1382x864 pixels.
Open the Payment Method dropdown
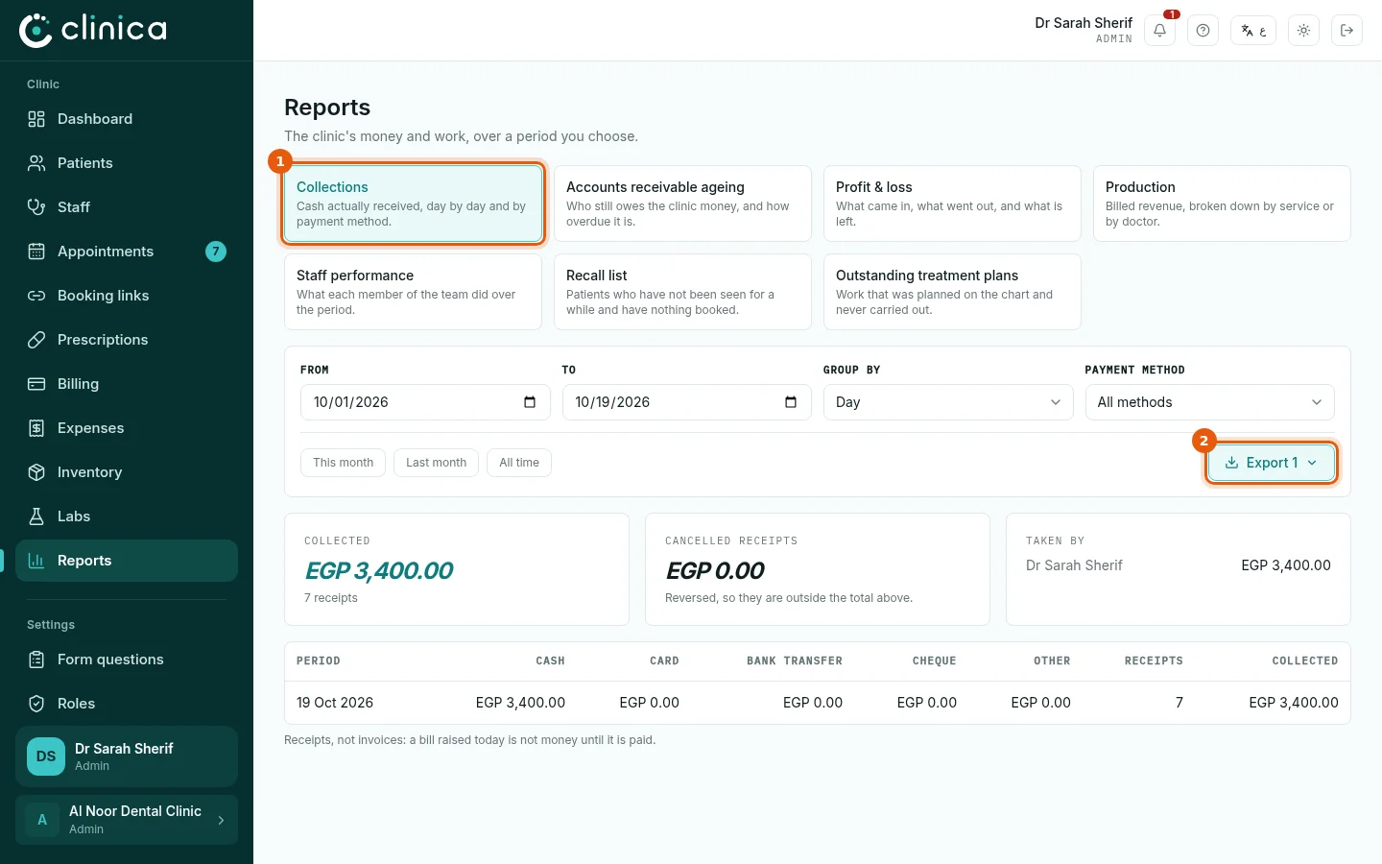click(x=1209, y=402)
